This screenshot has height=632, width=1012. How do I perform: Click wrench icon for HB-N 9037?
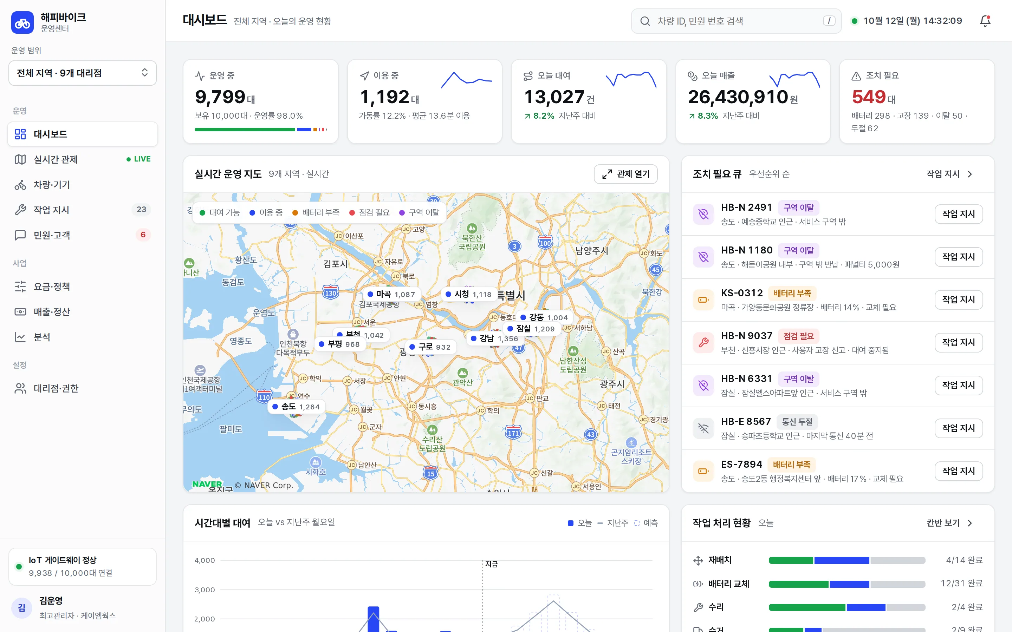703,342
